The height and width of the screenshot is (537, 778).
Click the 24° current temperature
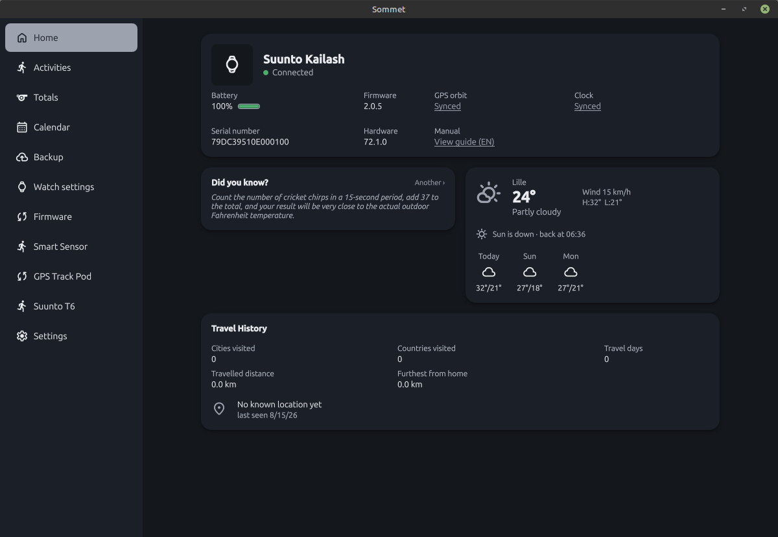524,197
